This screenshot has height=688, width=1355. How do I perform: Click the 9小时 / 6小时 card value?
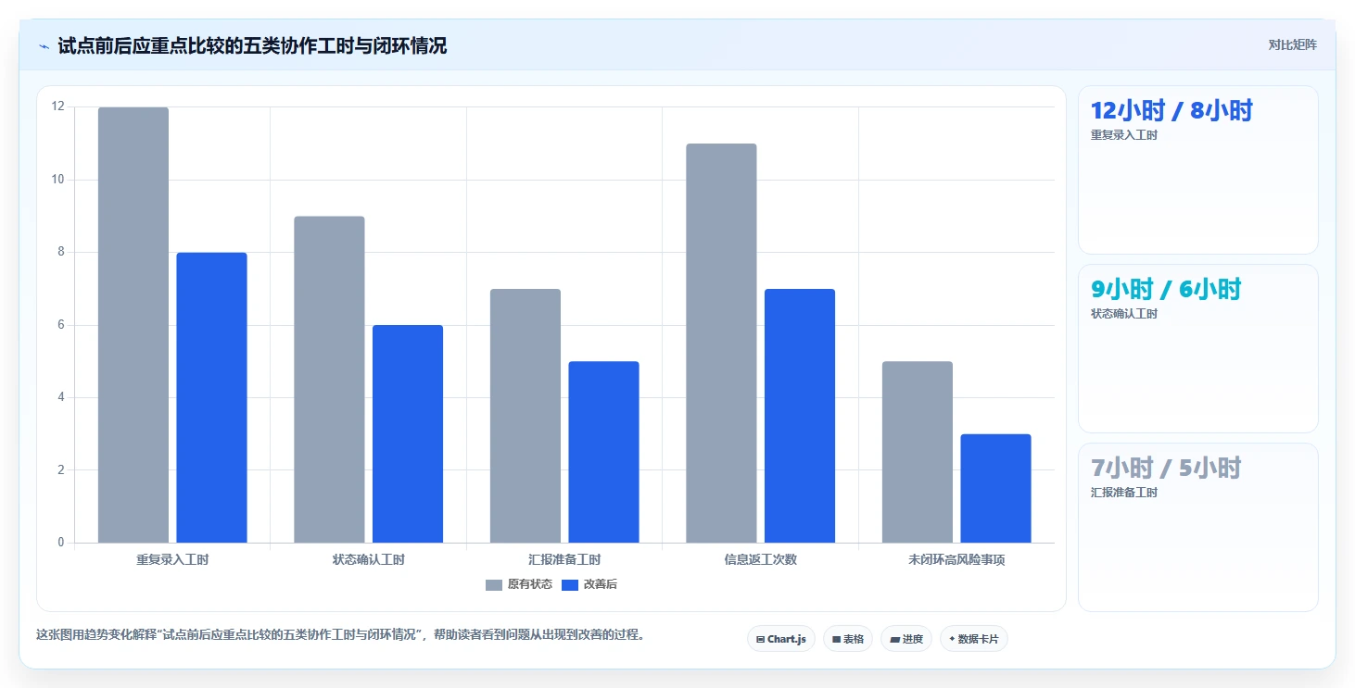tap(1166, 289)
